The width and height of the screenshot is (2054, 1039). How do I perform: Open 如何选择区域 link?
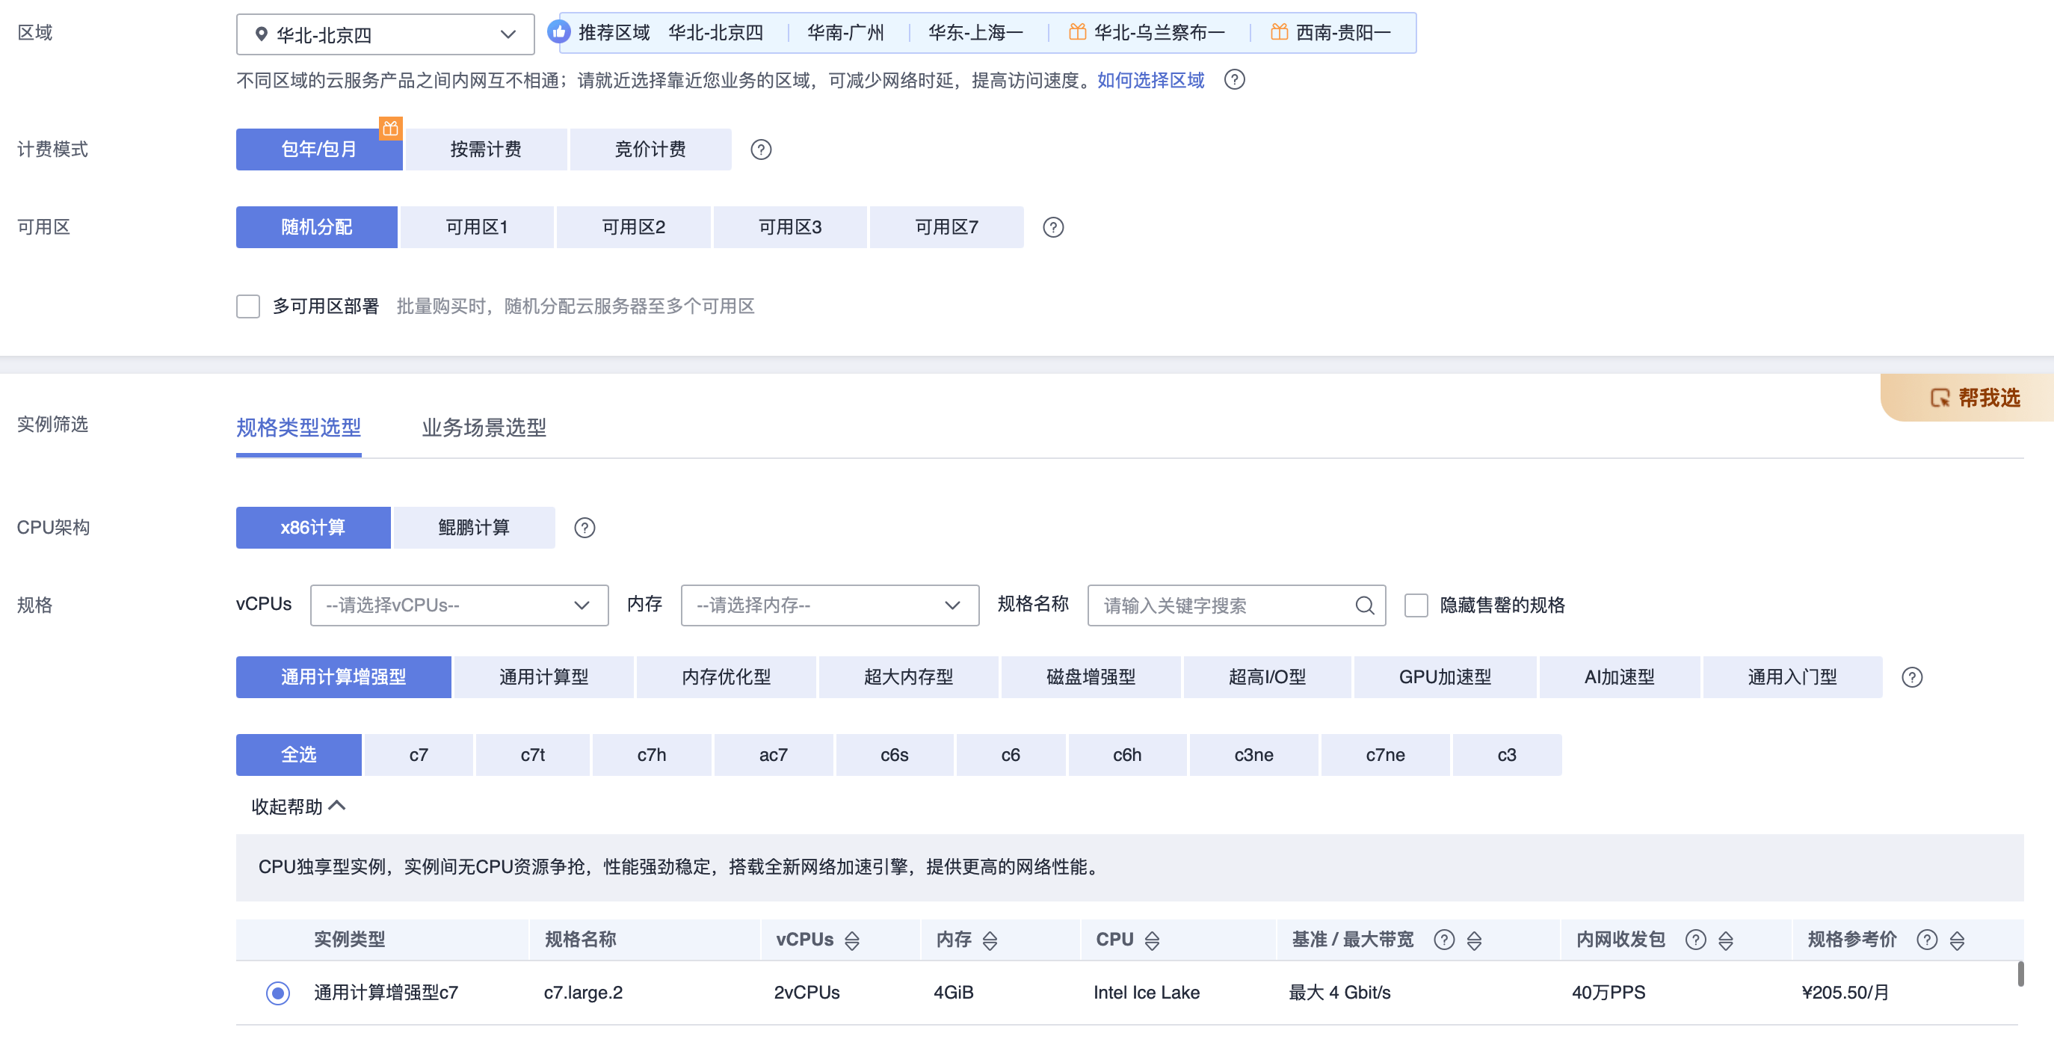1150,80
